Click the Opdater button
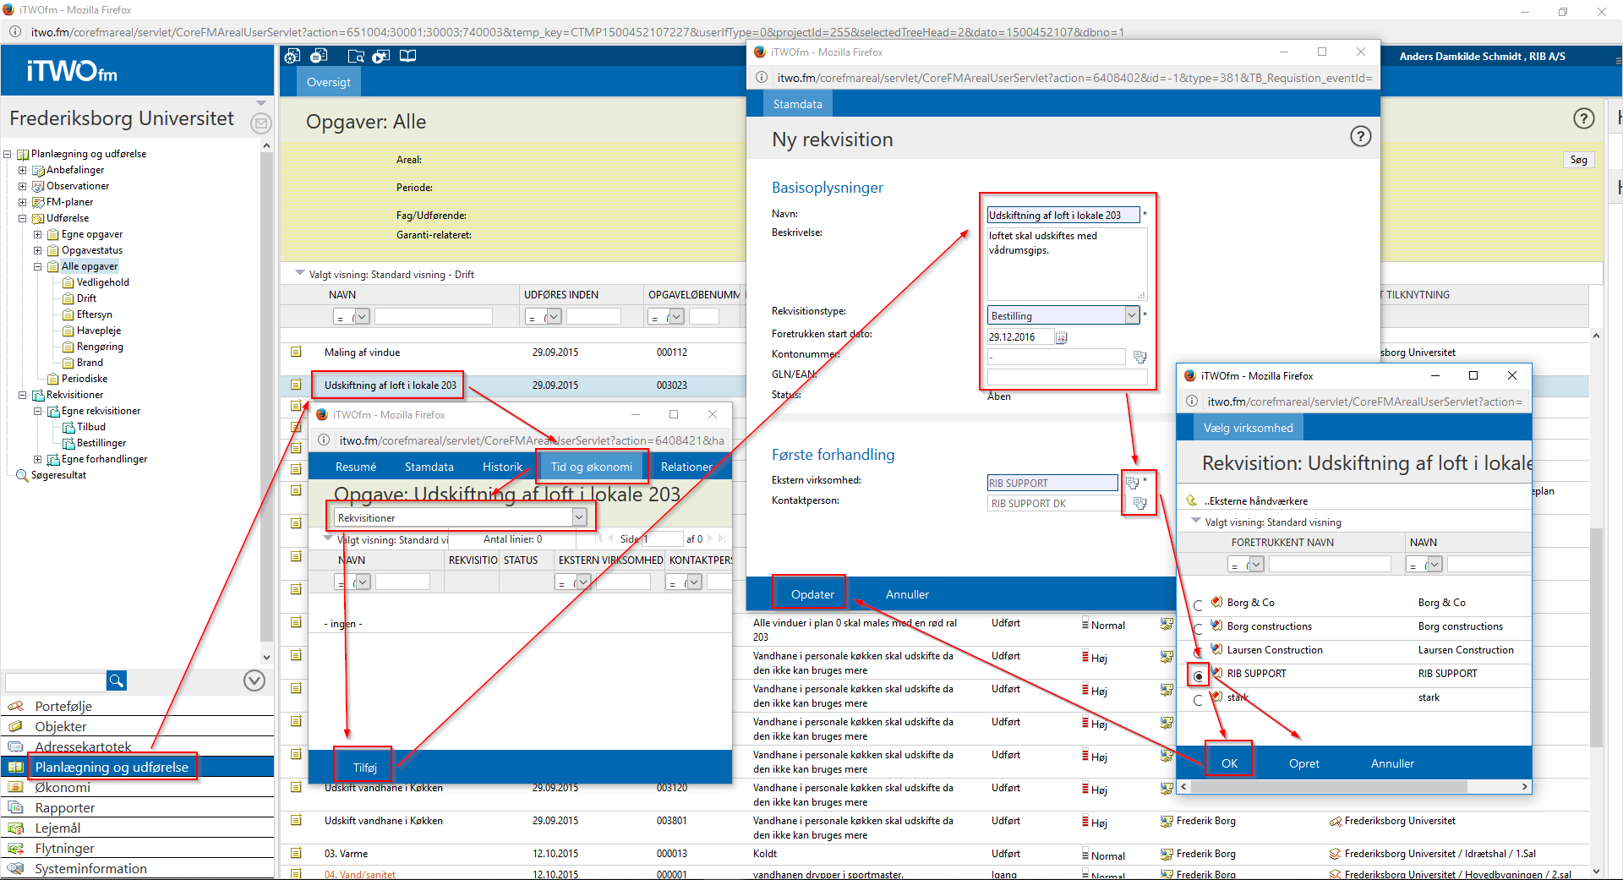 [812, 594]
